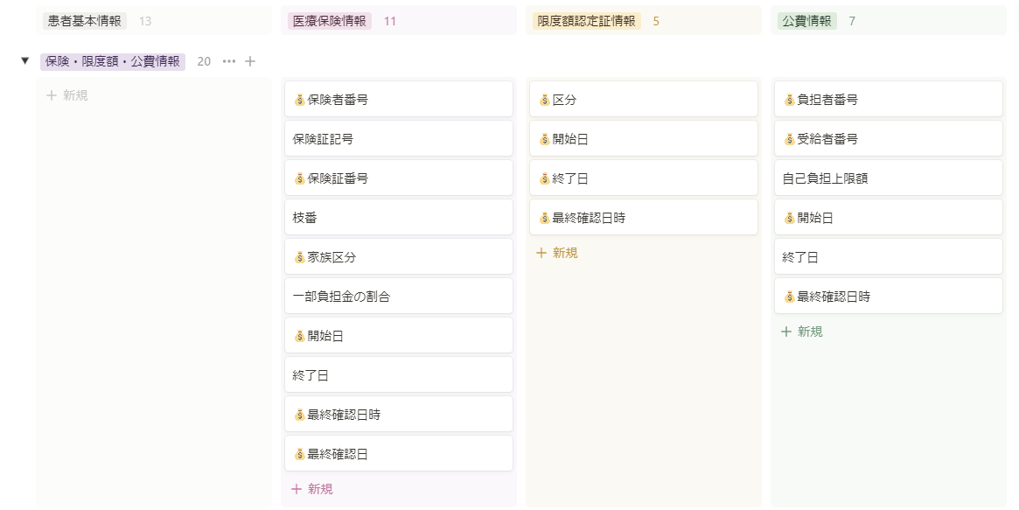Viewport: 1019px width, 510px height.
Task: Click the 保険・限度額・公費情報 group label
Action: pos(113,61)
